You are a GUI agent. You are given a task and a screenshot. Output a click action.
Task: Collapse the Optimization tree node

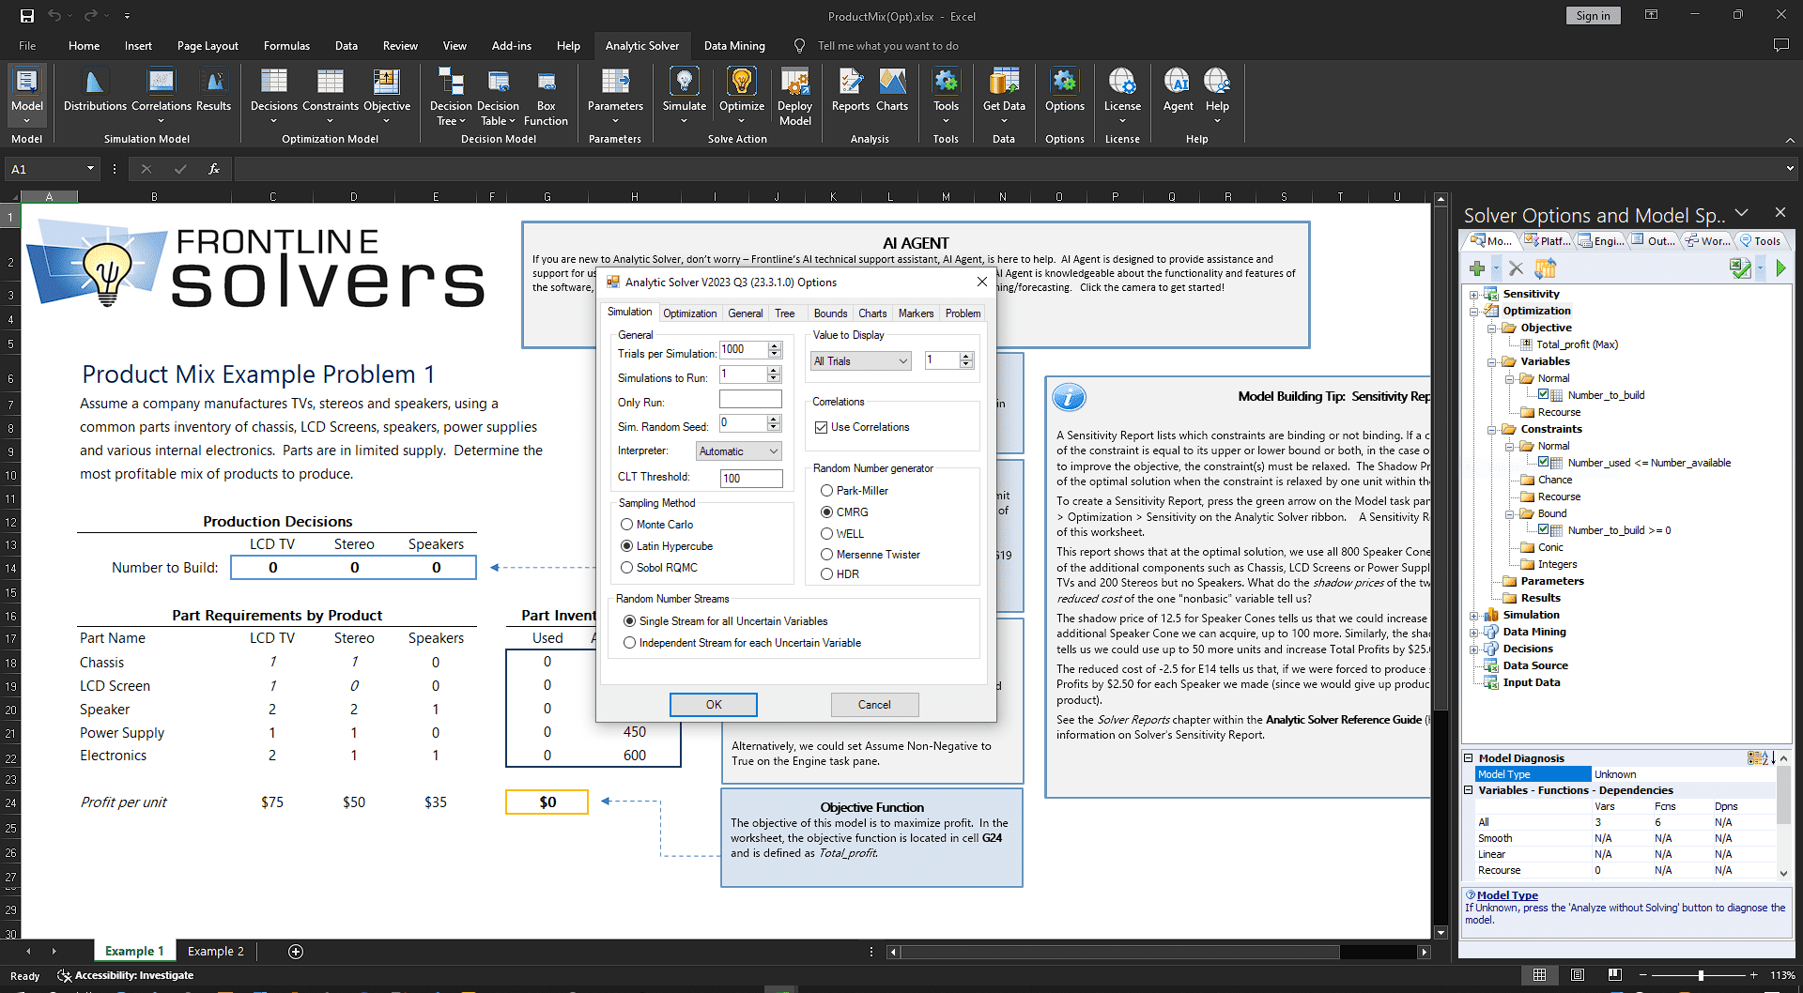[1474, 312]
